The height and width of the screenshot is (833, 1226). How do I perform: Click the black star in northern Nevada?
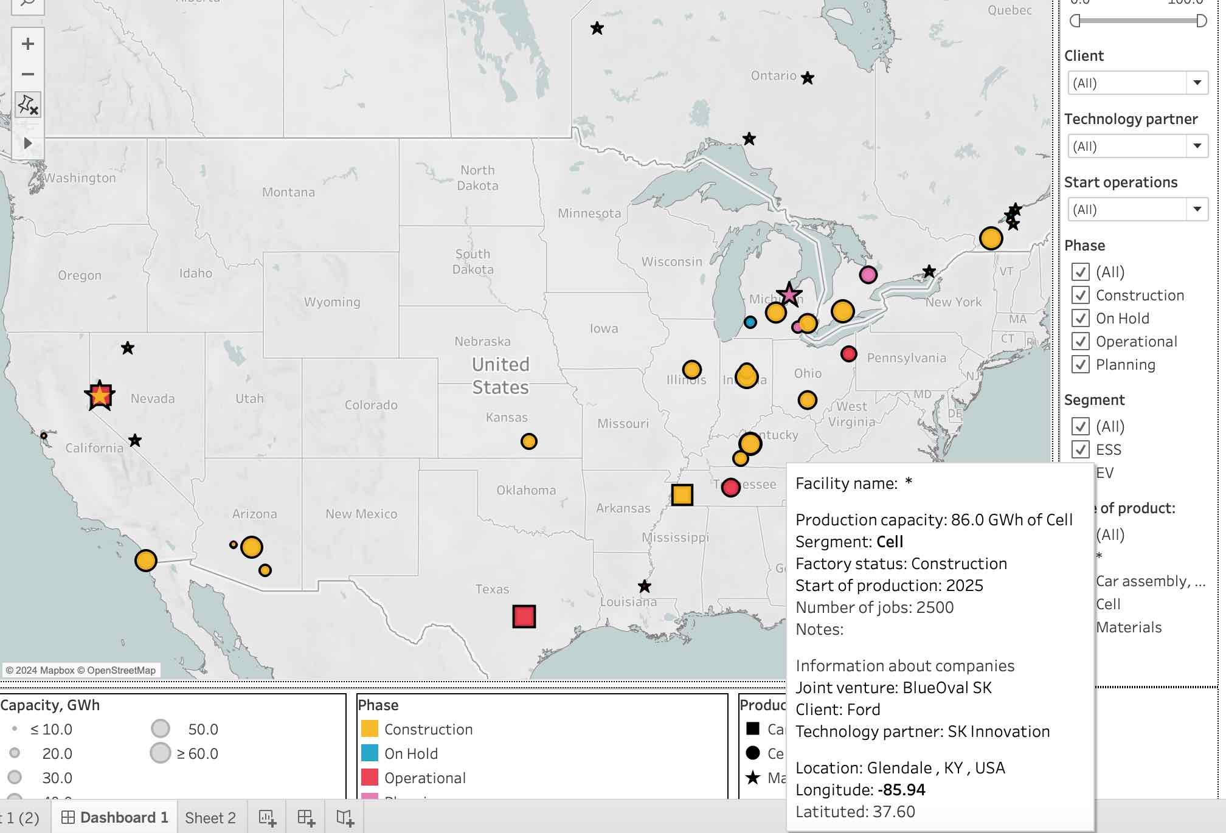[127, 348]
